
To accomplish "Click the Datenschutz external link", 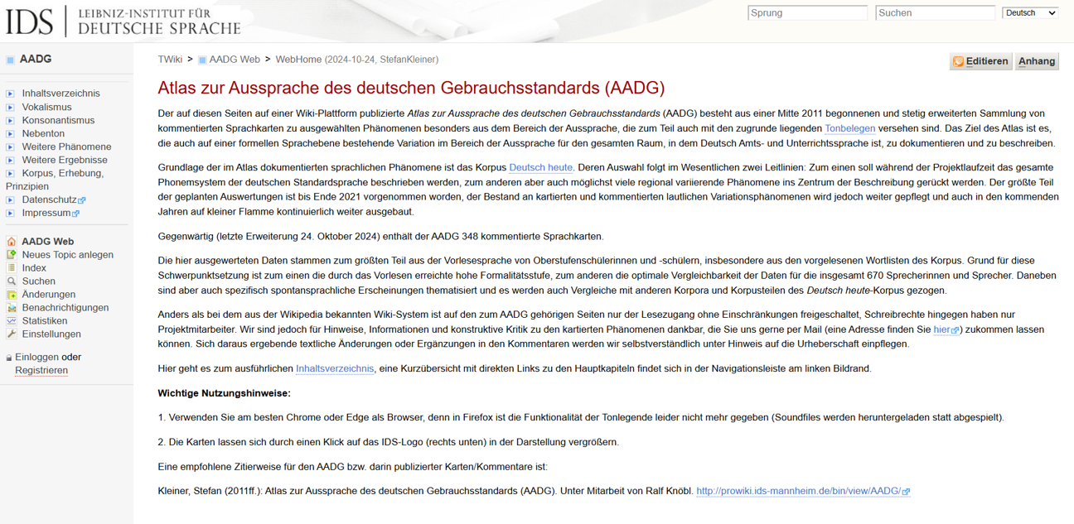I will click(48, 200).
